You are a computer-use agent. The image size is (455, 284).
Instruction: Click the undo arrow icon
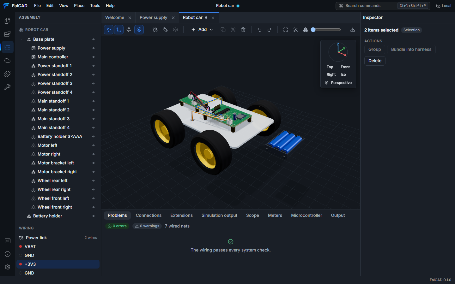259,30
